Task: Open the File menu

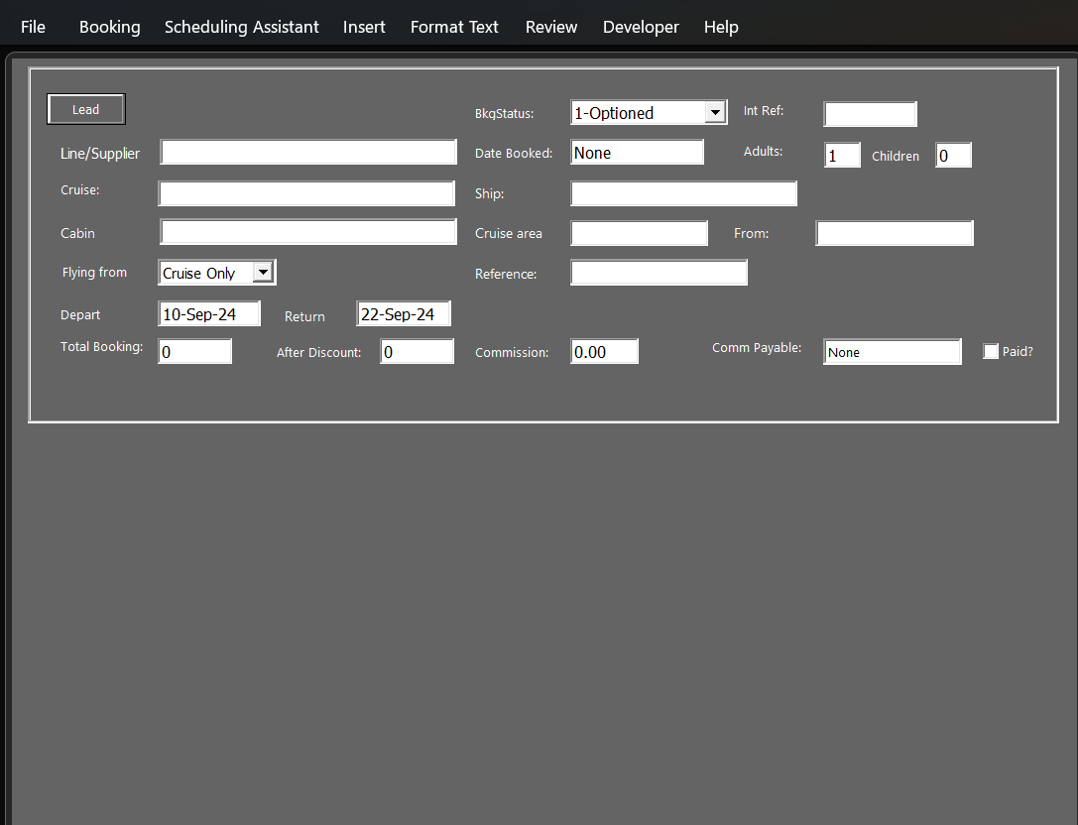Action: (x=33, y=27)
